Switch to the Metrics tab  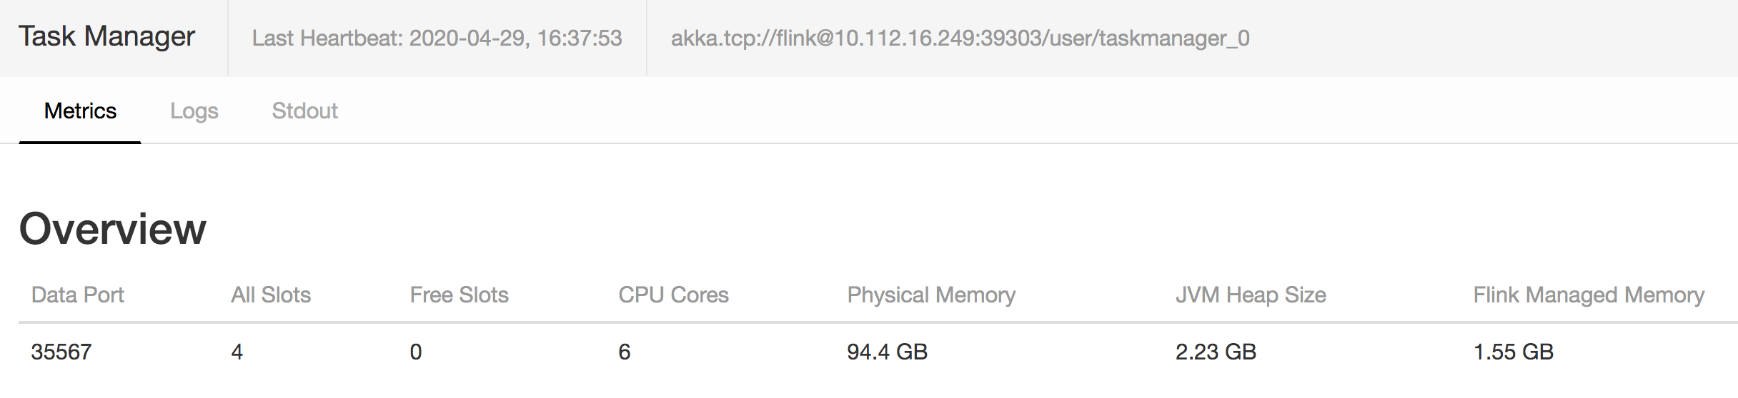80,111
